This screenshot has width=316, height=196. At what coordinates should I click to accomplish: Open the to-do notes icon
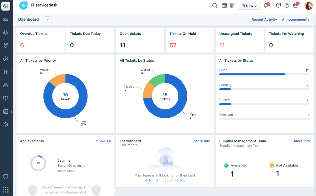click(x=233, y=5)
